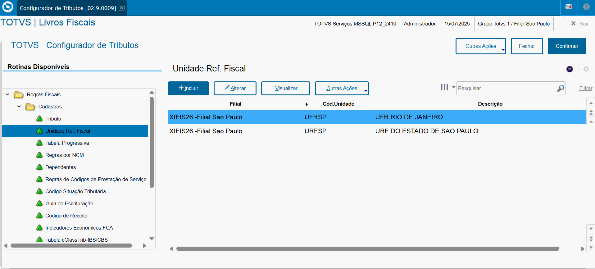Sort by the Cód.Unidade column header
Screen dimensions: 595x269
(x=338, y=104)
